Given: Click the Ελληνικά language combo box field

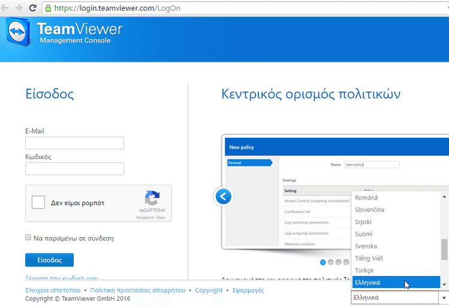Looking at the screenshot, I should pos(395,298).
